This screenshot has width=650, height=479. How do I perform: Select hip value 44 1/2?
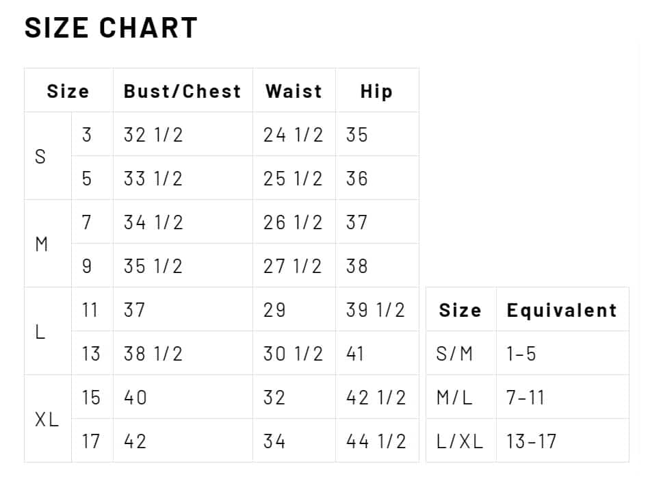[x=376, y=441]
